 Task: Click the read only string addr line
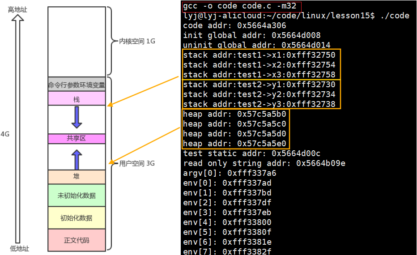coord(264,163)
